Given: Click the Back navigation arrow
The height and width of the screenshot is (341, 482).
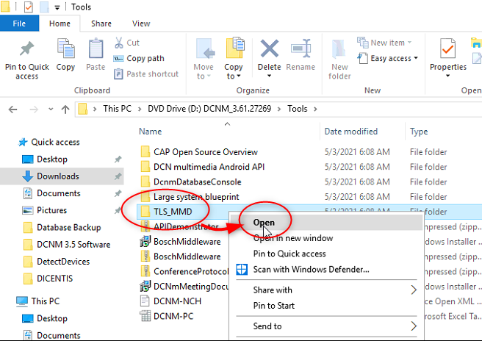Looking at the screenshot, I should tap(12, 109).
